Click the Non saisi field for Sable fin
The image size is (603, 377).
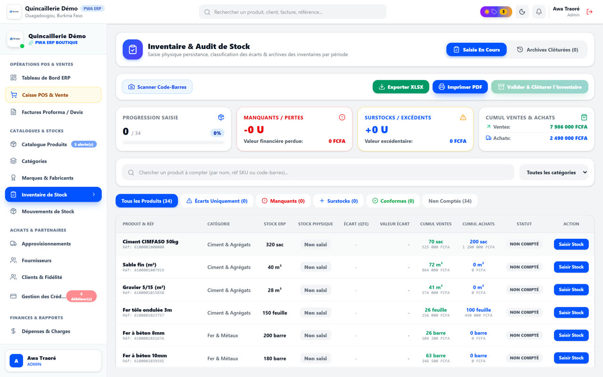(x=316, y=267)
